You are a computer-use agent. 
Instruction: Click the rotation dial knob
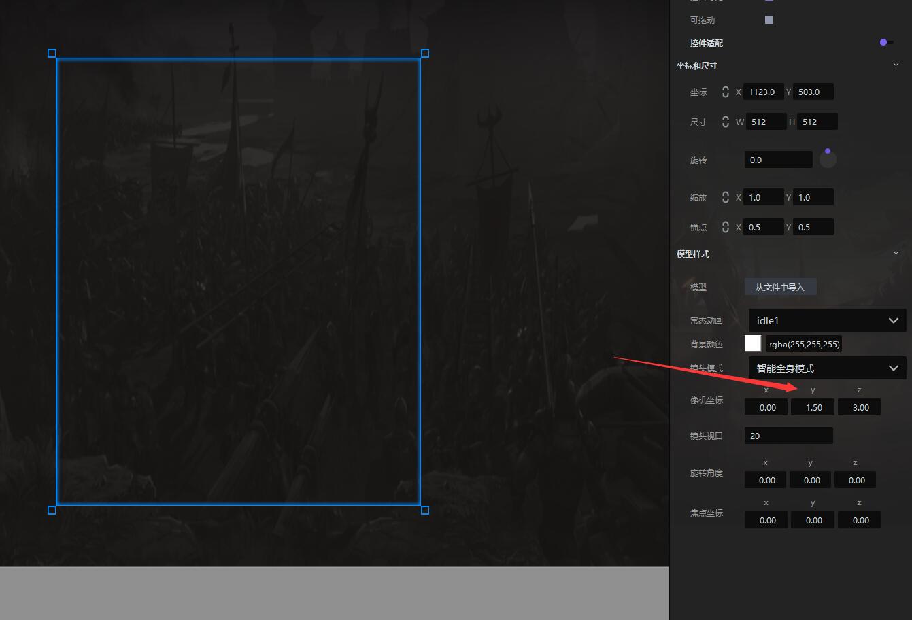coord(828,151)
